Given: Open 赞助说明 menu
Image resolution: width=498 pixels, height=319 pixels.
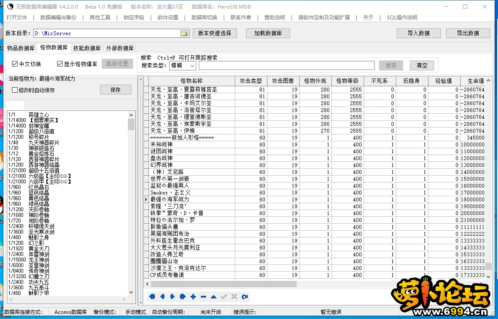Looking at the screenshot, I should tap(275, 18).
